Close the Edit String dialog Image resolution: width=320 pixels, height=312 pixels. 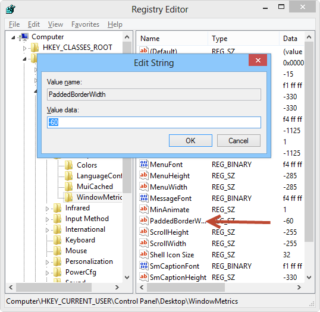coord(258,60)
